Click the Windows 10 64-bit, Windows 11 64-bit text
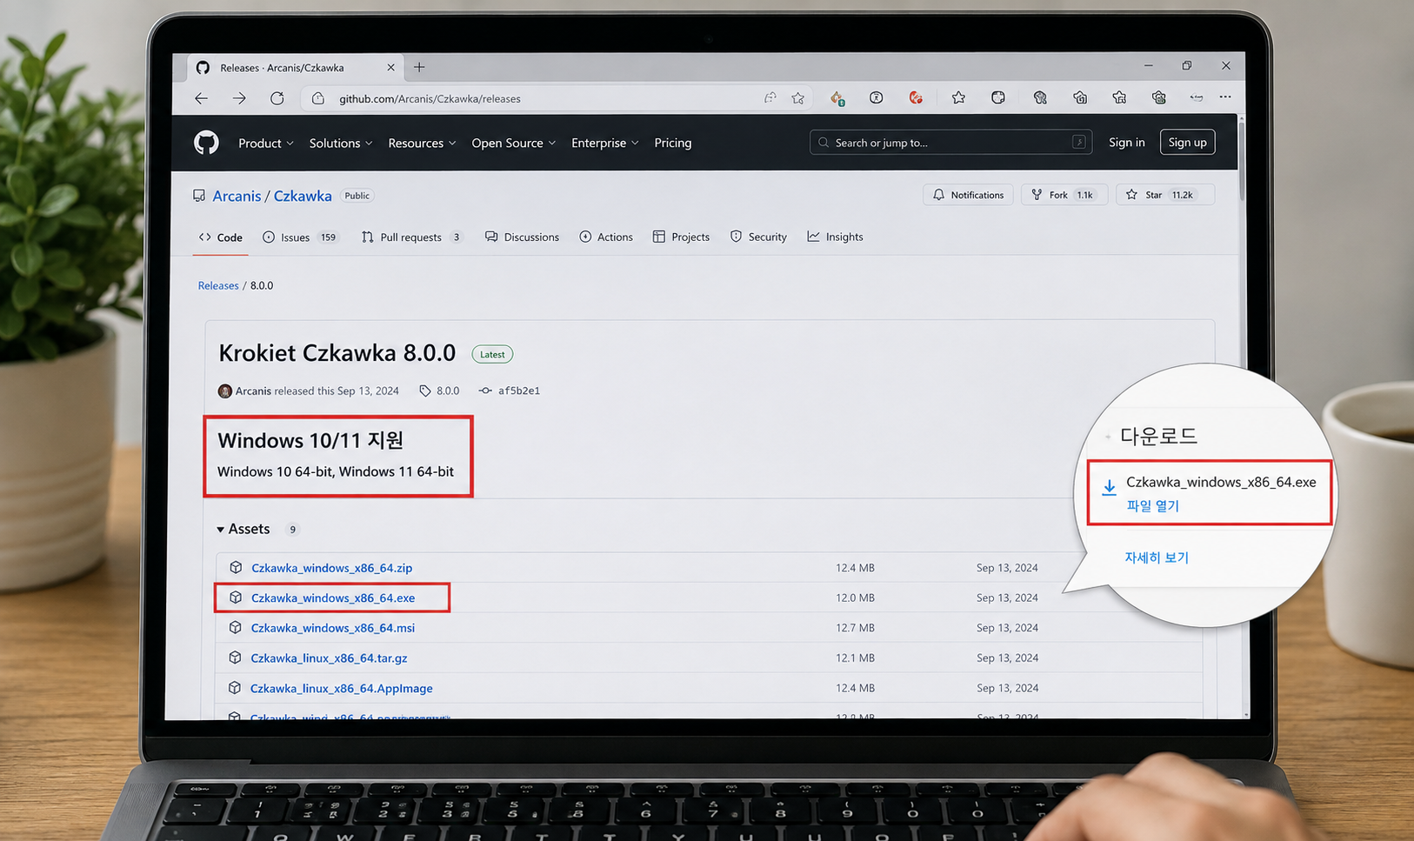The width and height of the screenshot is (1414, 841). point(336,471)
